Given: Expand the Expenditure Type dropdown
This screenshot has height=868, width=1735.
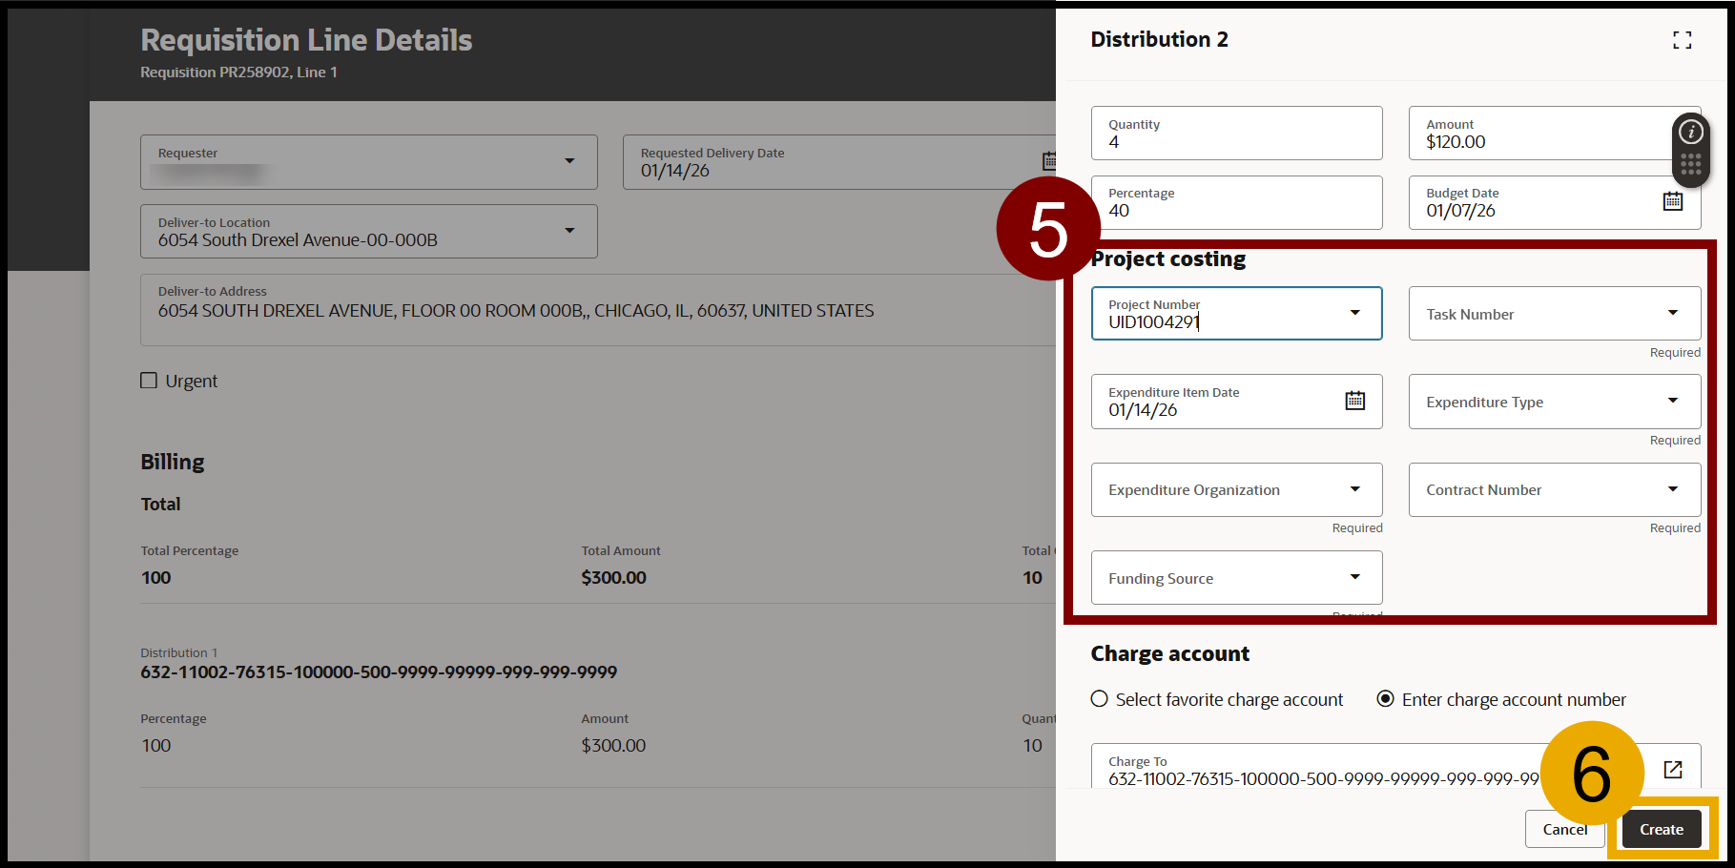Looking at the screenshot, I should click(1672, 401).
